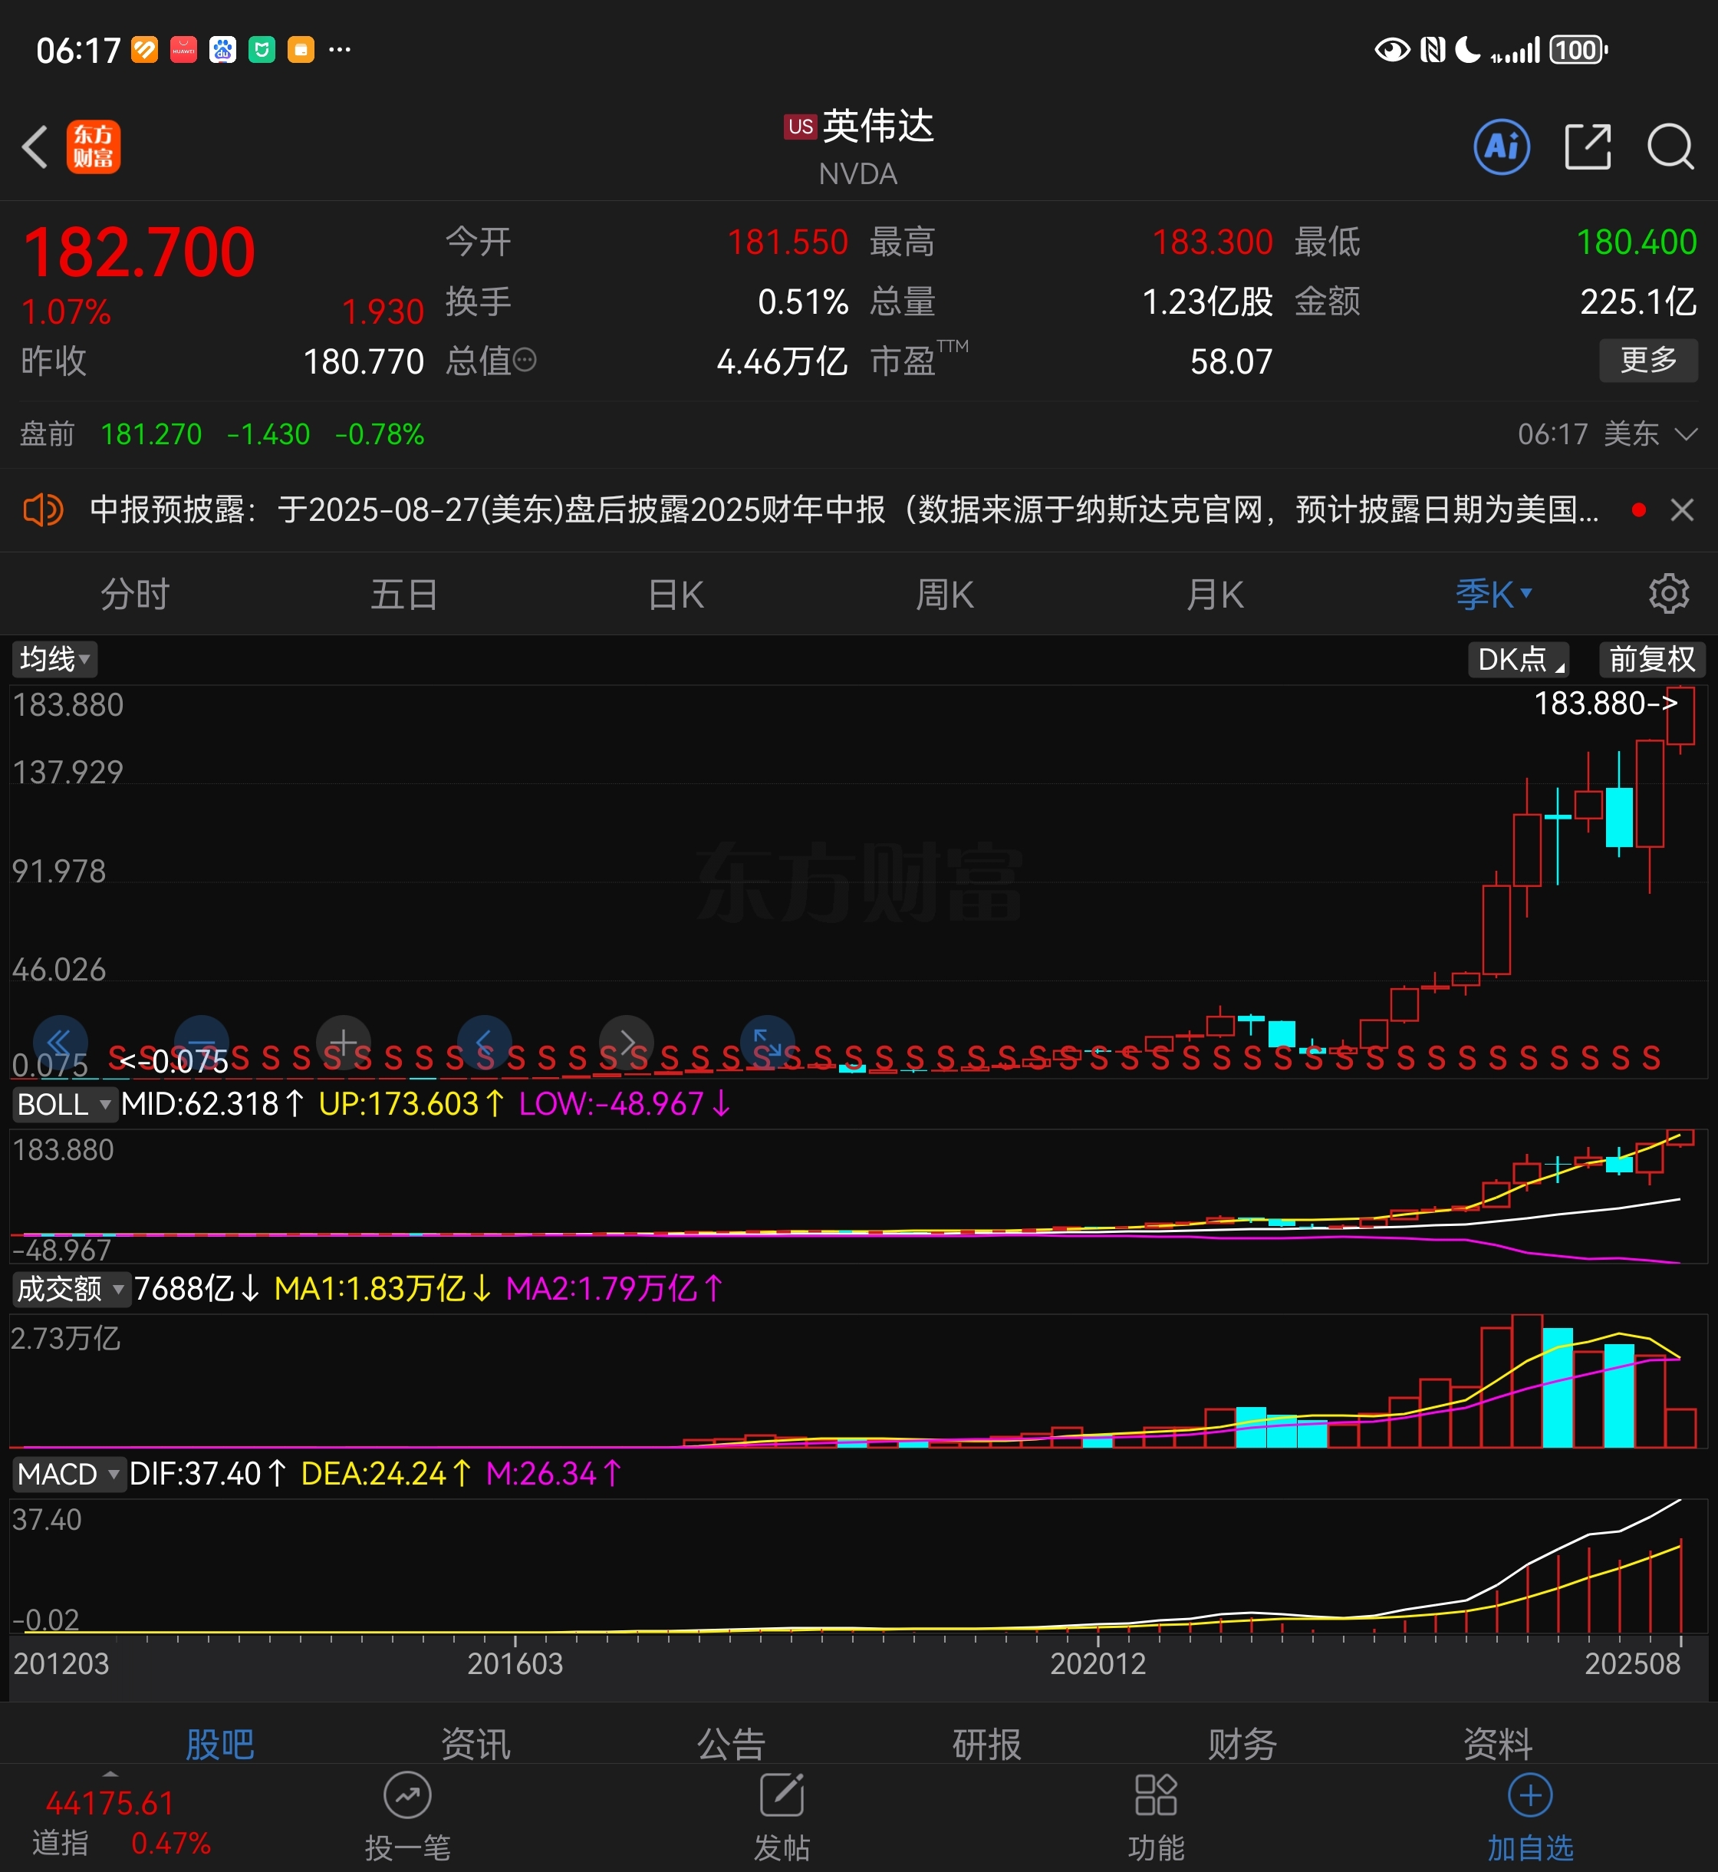
Task: Go back with the left chevron
Action: click(x=35, y=147)
